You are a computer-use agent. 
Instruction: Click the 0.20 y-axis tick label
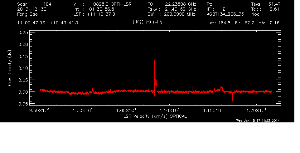point(23,44)
